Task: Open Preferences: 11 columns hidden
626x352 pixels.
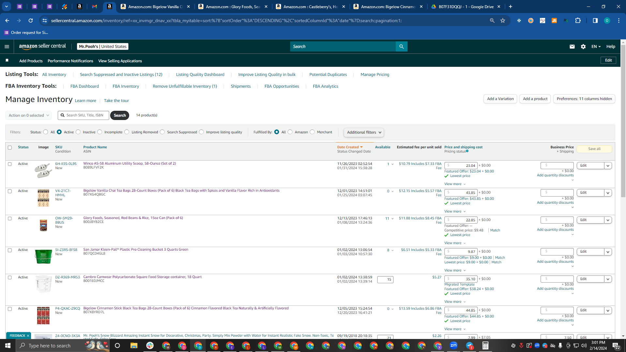Action: (x=584, y=99)
